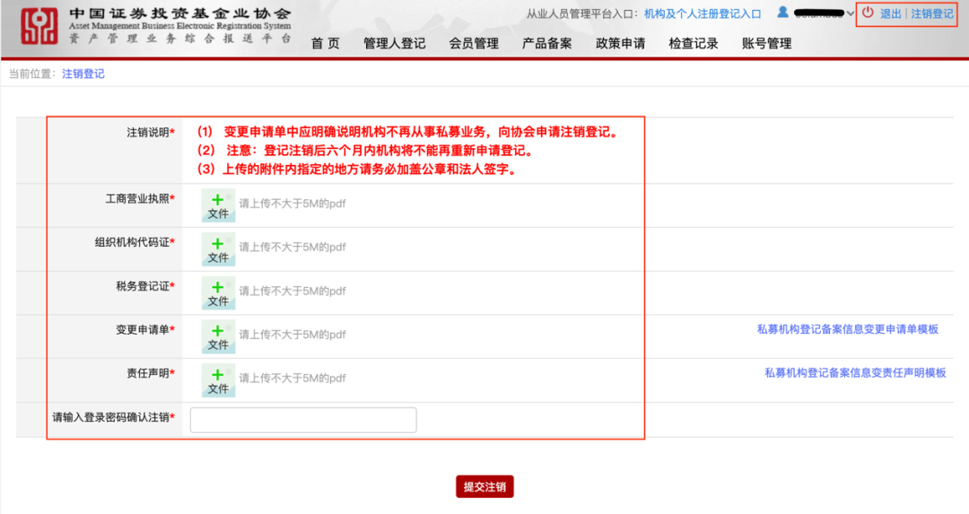Viewport: 969px width, 514px height.
Task: Open 机构及个人注册登记入口 link
Action: click(x=703, y=13)
